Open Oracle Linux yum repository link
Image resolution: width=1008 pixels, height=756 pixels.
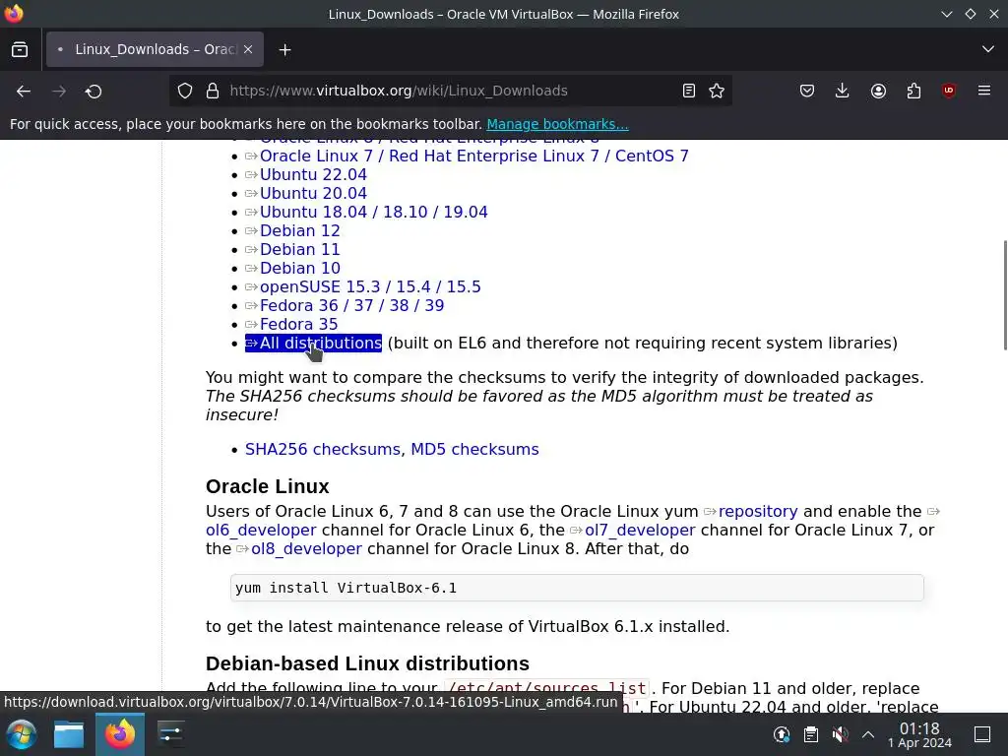tap(757, 512)
